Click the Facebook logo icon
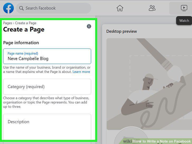The width and height of the screenshot is (192, 144). point(8,8)
